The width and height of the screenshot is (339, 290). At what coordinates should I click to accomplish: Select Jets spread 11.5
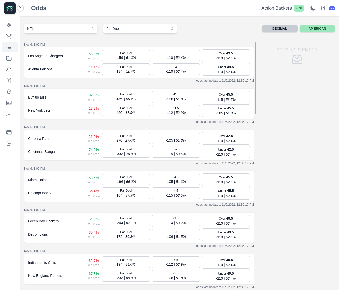click(176, 111)
